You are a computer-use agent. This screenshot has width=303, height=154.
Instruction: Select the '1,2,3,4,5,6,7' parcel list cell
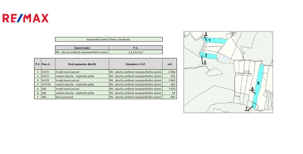tap(136, 52)
